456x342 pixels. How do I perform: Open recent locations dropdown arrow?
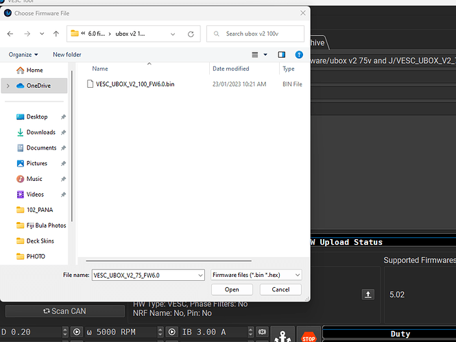(42, 34)
